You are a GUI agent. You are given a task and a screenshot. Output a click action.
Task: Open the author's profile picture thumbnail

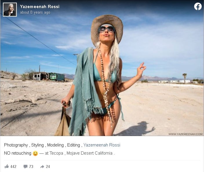click(10, 10)
